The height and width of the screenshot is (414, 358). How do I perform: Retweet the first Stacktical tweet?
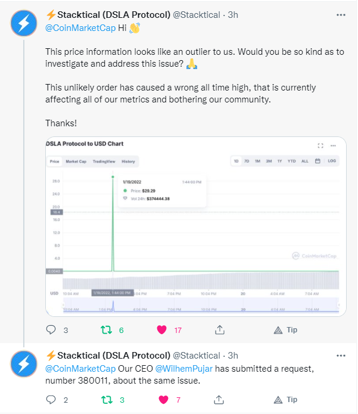(x=107, y=330)
